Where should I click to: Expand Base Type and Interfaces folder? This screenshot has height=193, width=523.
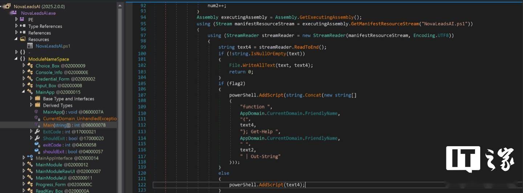point(31,98)
